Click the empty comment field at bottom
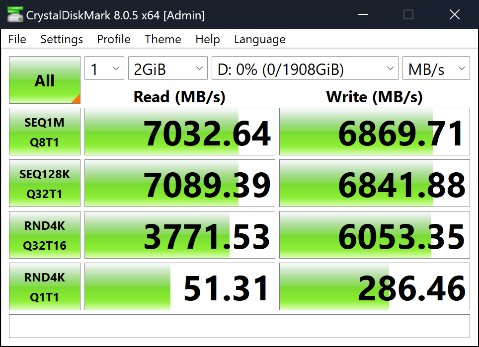The width and height of the screenshot is (479, 347). pyautogui.click(x=239, y=326)
